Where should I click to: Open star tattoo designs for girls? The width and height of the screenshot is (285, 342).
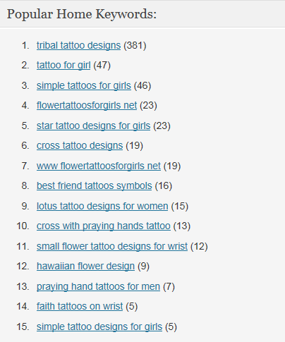pyautogui.click(x=93, y=126)
